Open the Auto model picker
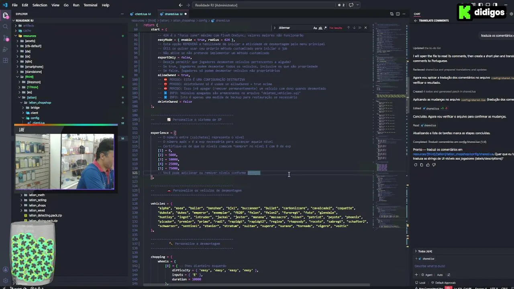 click(x=440, y=275)
